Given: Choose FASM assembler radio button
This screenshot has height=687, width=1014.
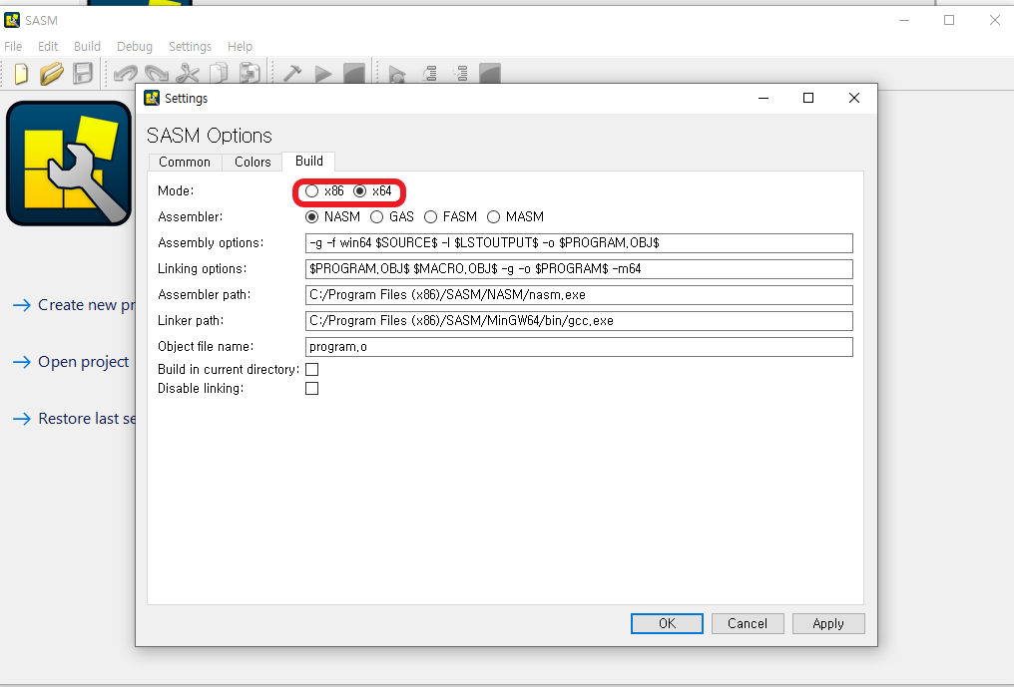Looking at the screenshot, I should pyautogui.click(x=431, y=217).
